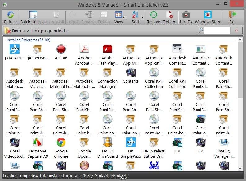Select Adobe Acrobat program
The image size is (246, 181).
[84, 55]
